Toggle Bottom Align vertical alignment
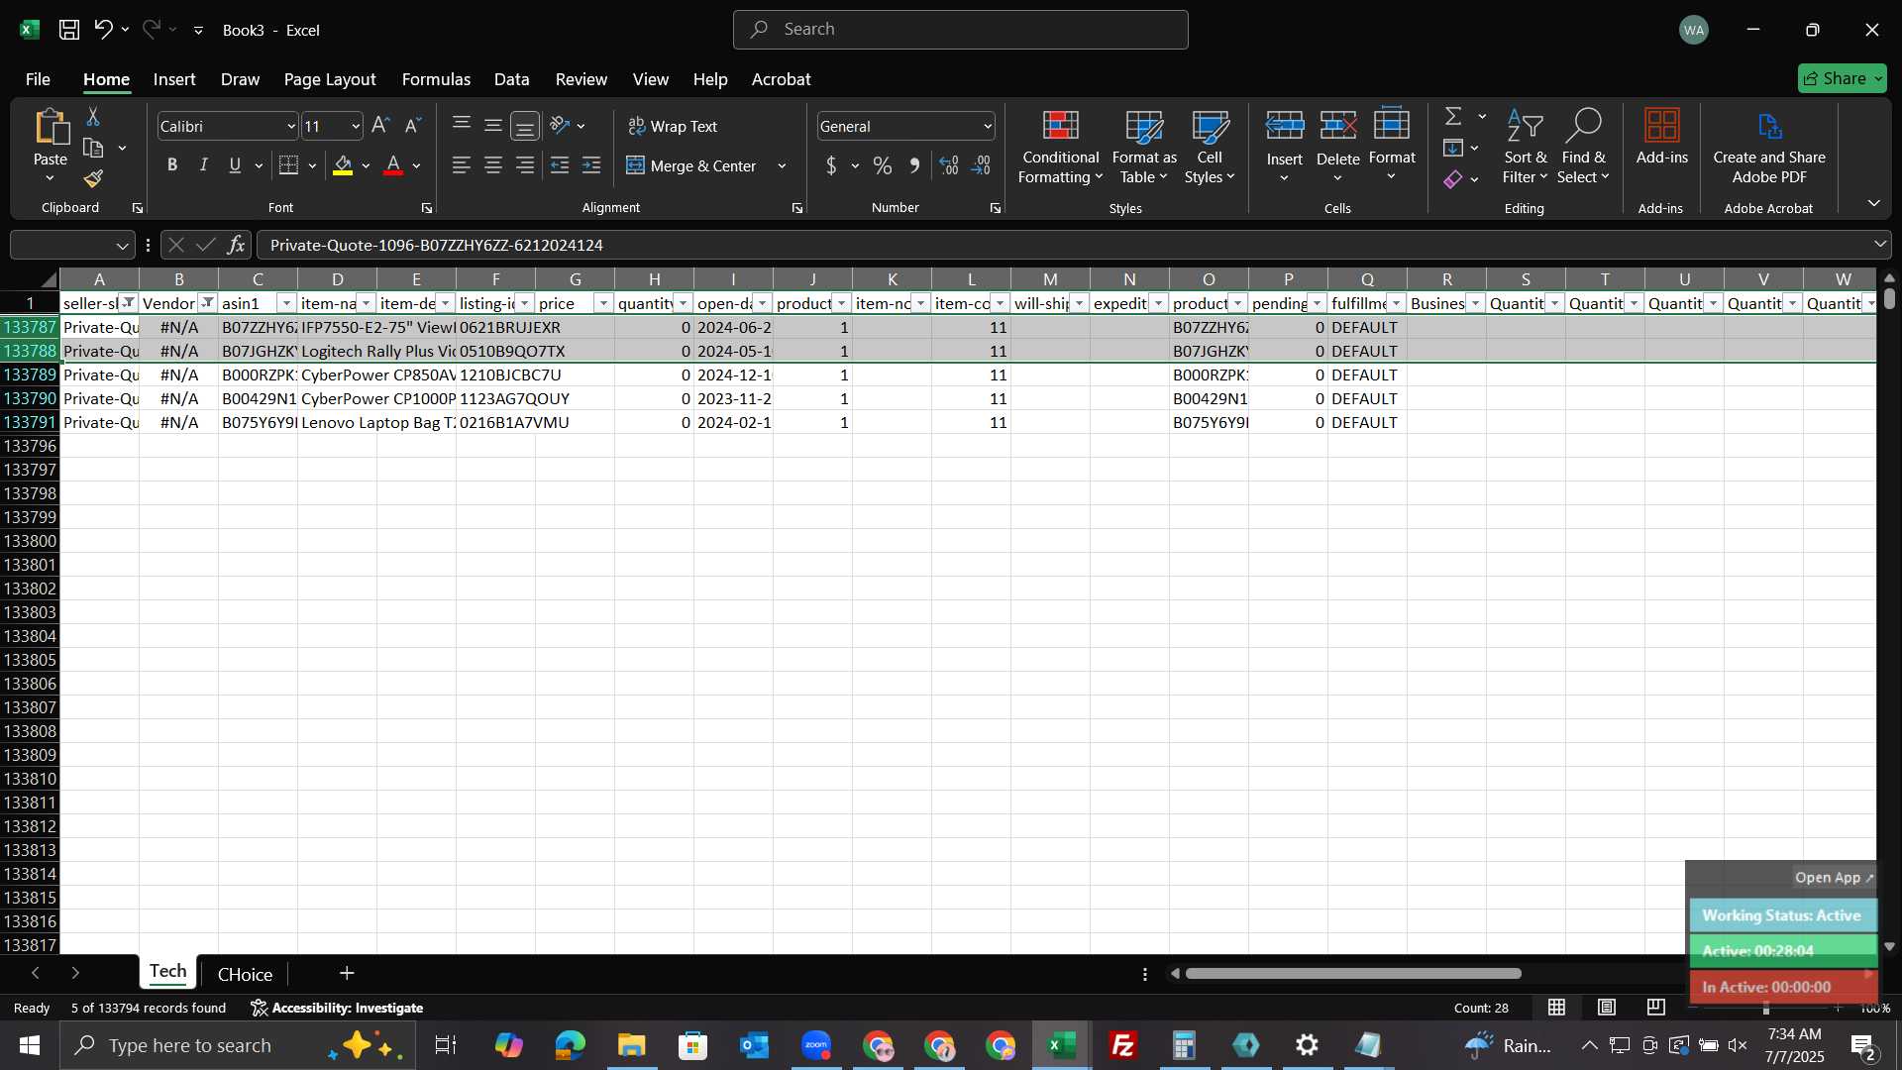This screenshot has height=1070, width=1902. click(525, 126)
